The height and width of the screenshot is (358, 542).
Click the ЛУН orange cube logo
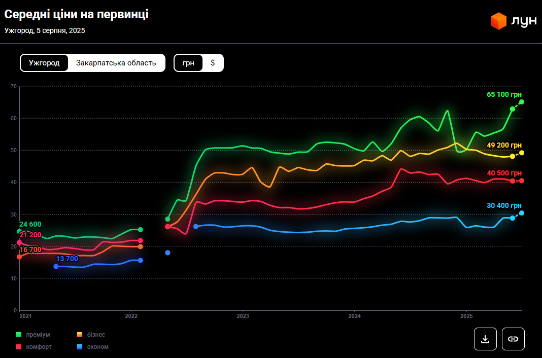[498, 21]
